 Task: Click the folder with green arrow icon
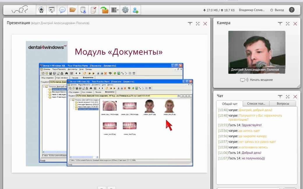click(104, 10)
